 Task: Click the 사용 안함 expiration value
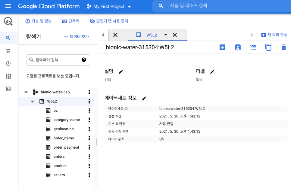pos(166,124)
